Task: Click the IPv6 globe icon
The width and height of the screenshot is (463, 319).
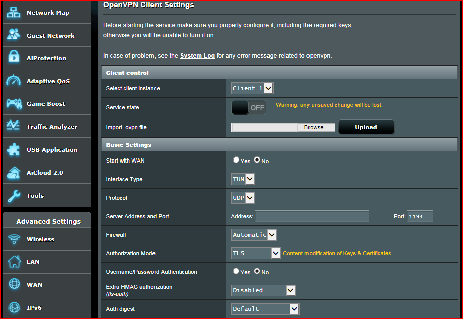Action: tap(14, 307)
